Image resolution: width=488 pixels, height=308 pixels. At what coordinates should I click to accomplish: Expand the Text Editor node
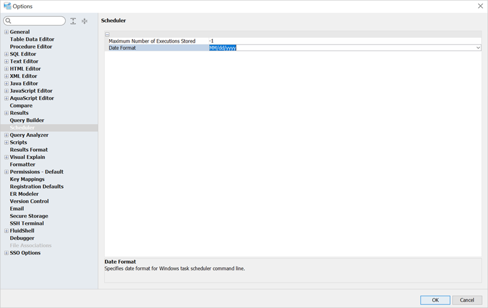click(x=6, y=62)
